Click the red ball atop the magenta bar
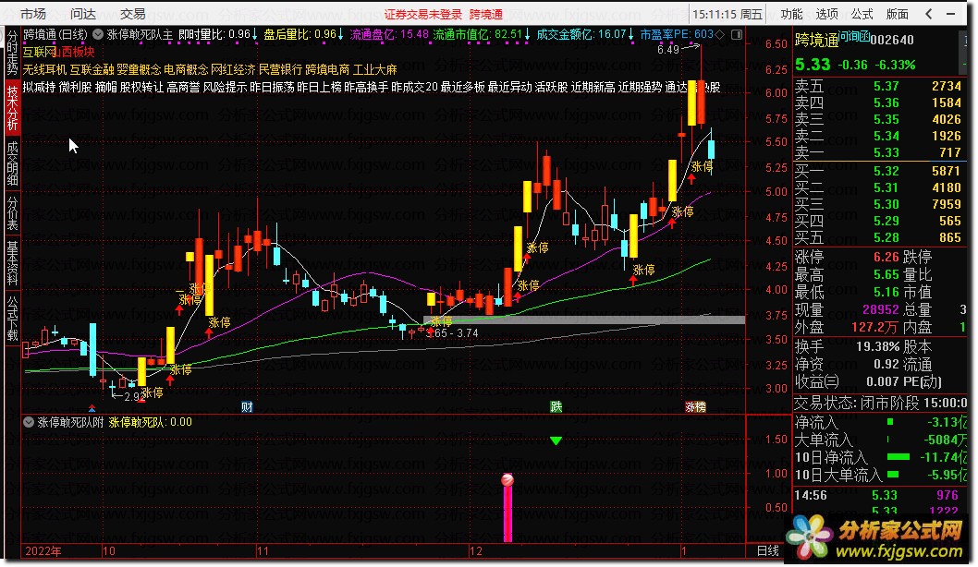This screenshot has width=978, height=567. [507, 479]
